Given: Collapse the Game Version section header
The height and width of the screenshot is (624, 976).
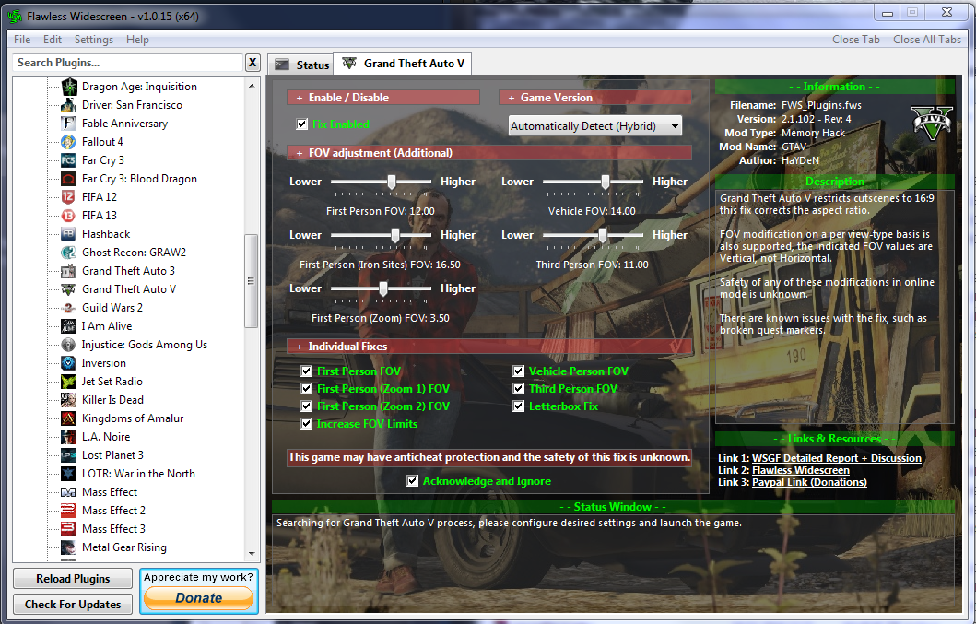Looking at the screenshot, I should pyautogui.click(x=594, y=97).
